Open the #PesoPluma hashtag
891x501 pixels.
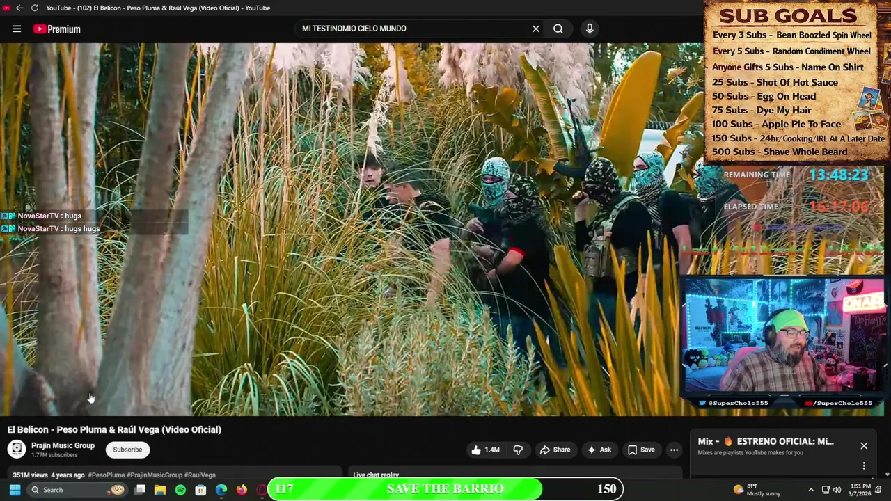107,475
